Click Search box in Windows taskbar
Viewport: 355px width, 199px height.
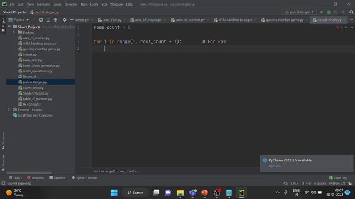135,192
